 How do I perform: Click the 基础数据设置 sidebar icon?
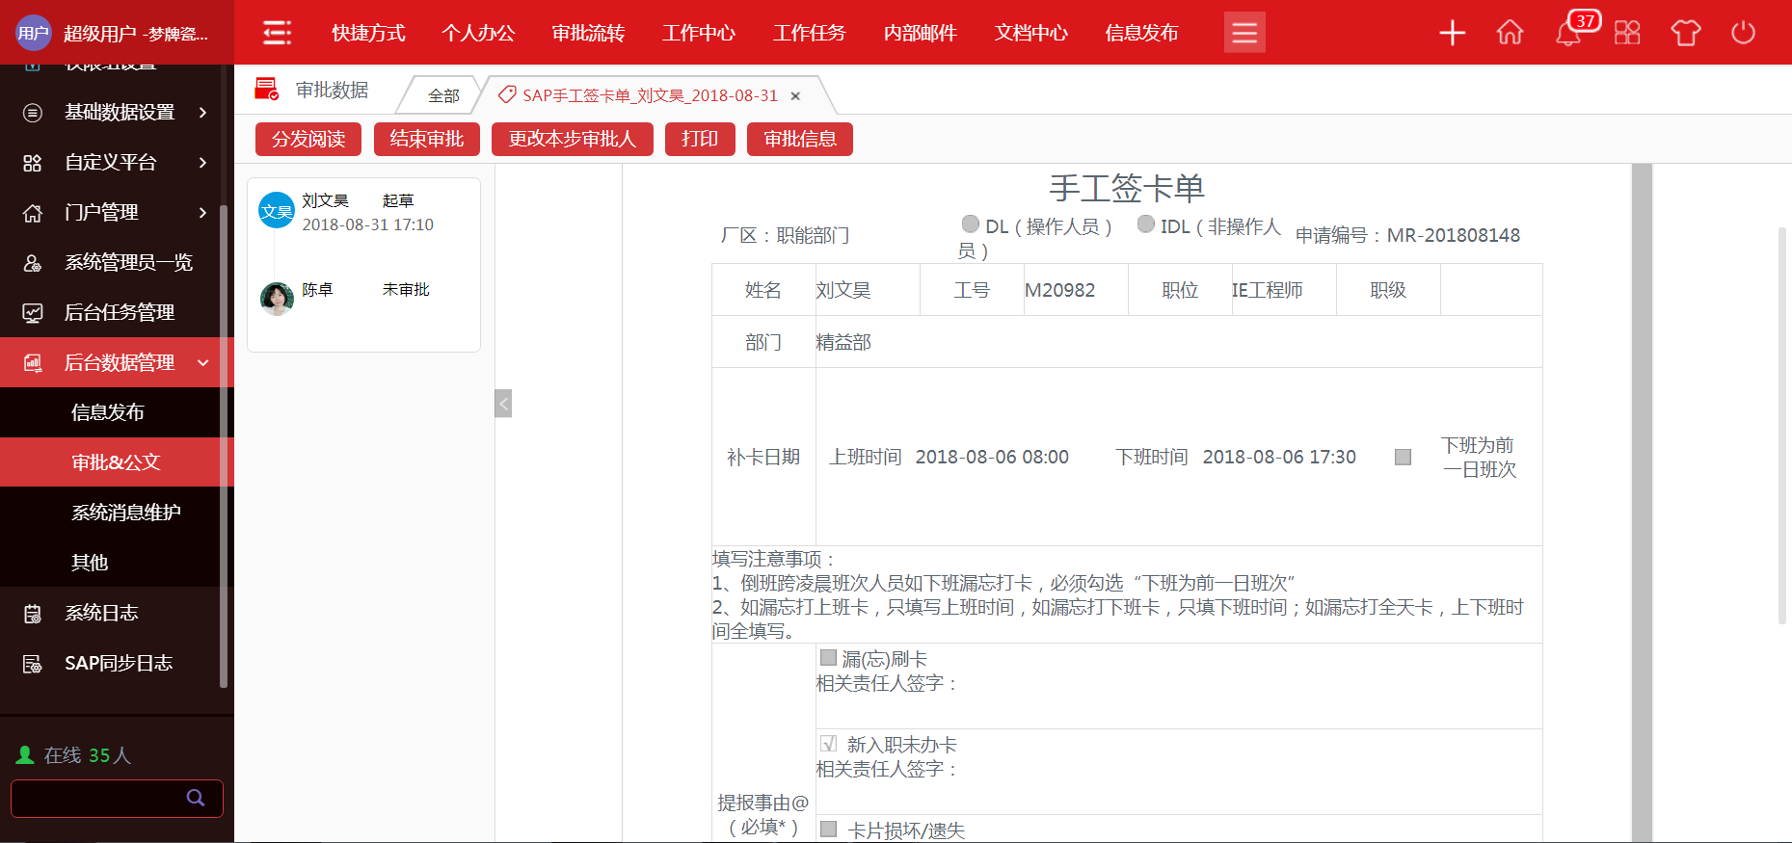pyautogui.click(x=33, y=113)
